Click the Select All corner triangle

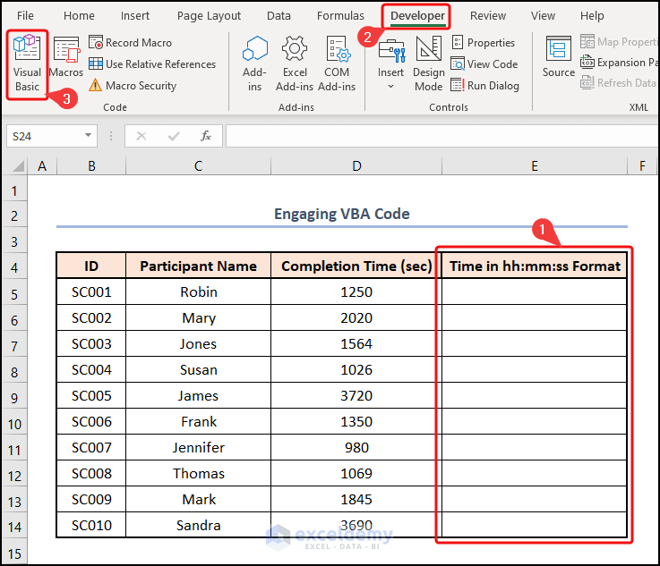(x=18, y=166)
